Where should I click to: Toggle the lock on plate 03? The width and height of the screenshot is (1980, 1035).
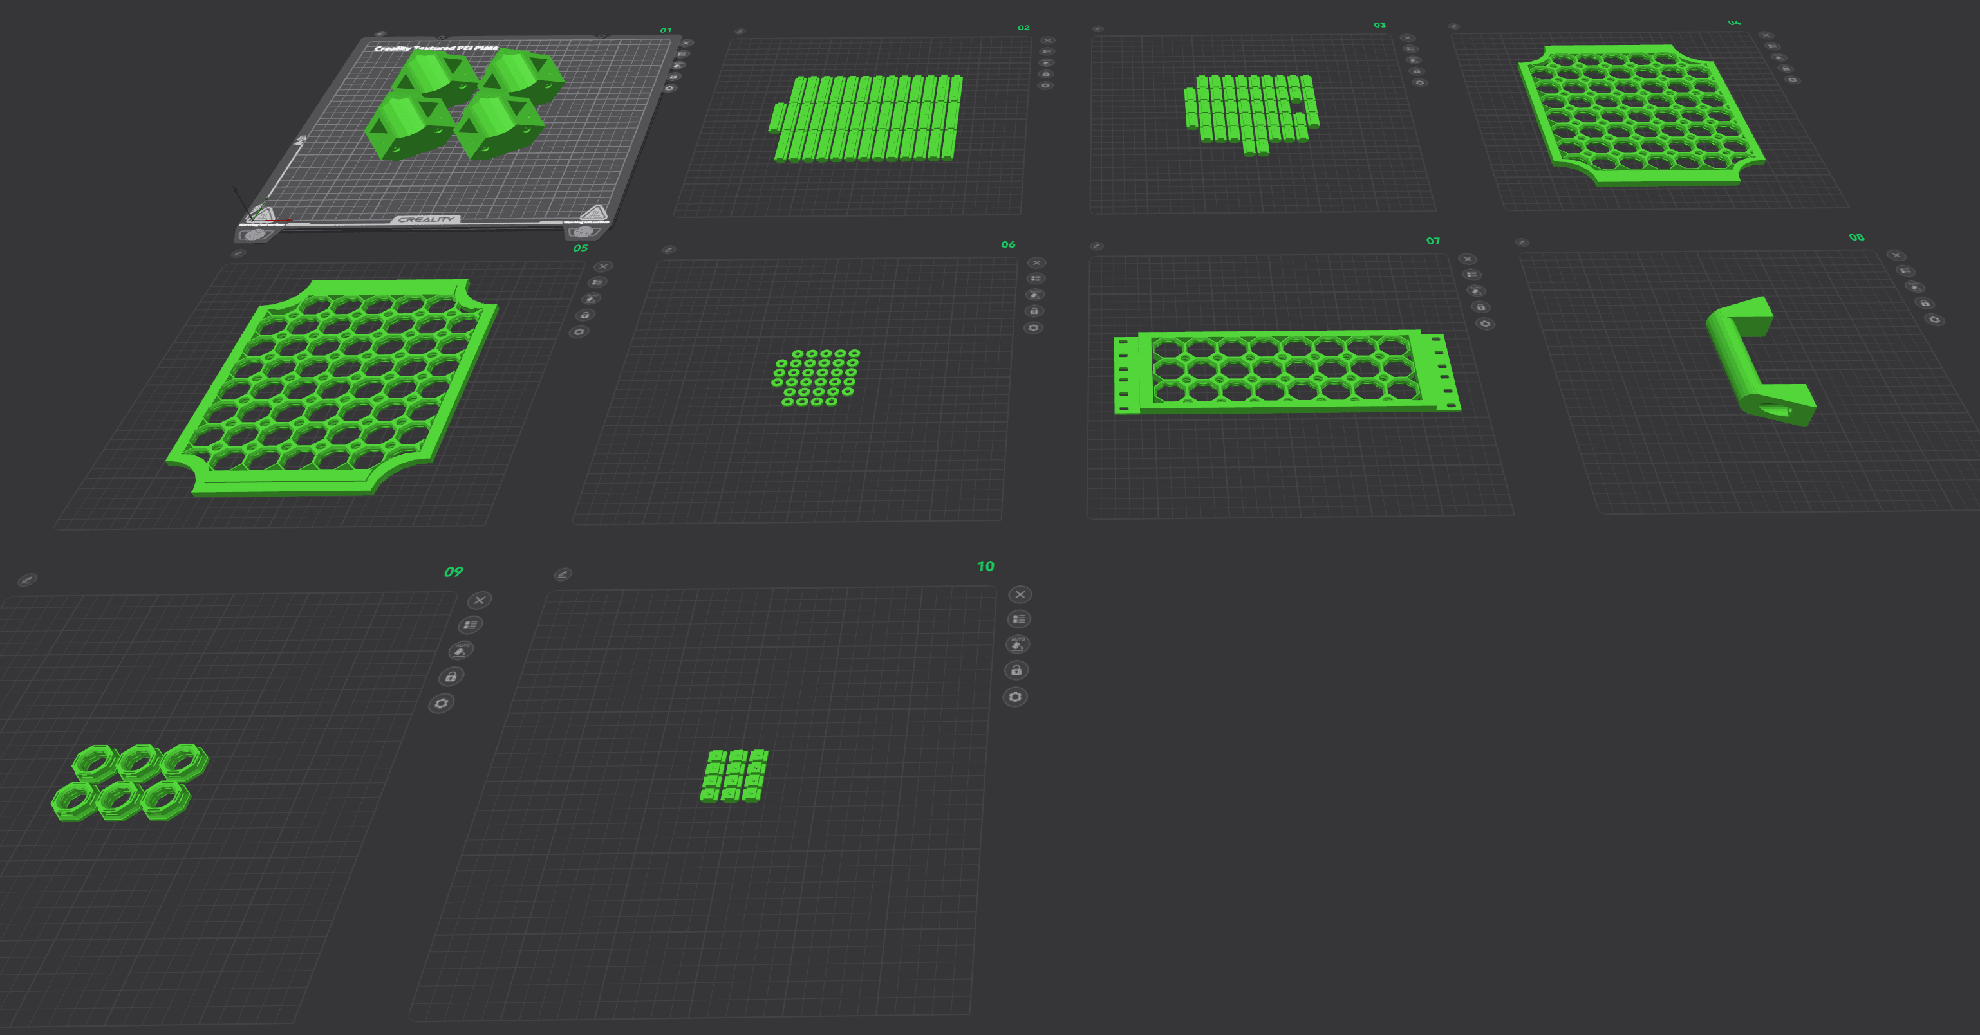point(1417,71)
